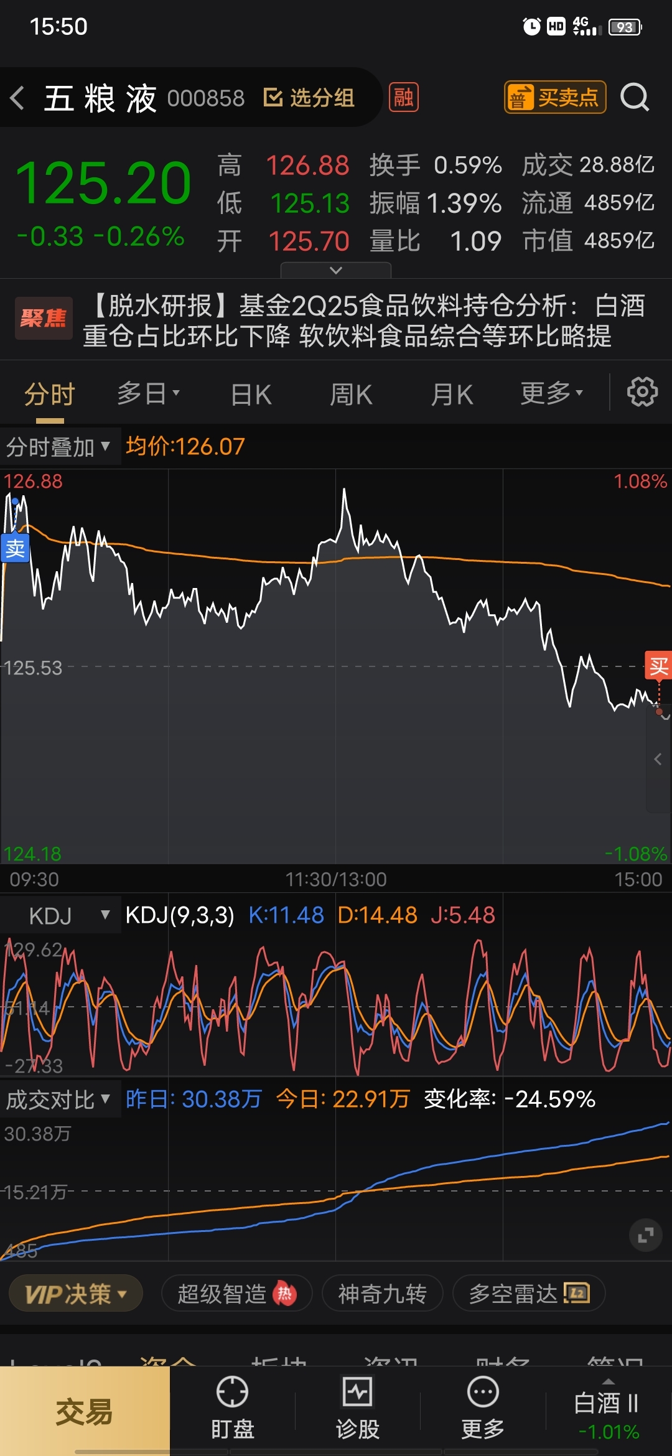
Task: Tap the 融 margin trading badge
Action: pyautogui.click(x=403, y=97)
